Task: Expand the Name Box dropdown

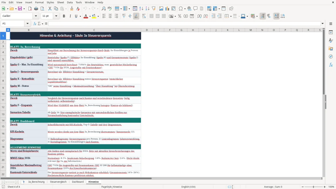Action: (27, 24)
